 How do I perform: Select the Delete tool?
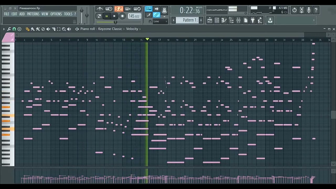[x=43, y=29]
